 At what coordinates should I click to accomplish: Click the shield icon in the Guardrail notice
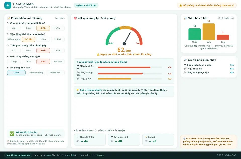click(x=184, y=139)
